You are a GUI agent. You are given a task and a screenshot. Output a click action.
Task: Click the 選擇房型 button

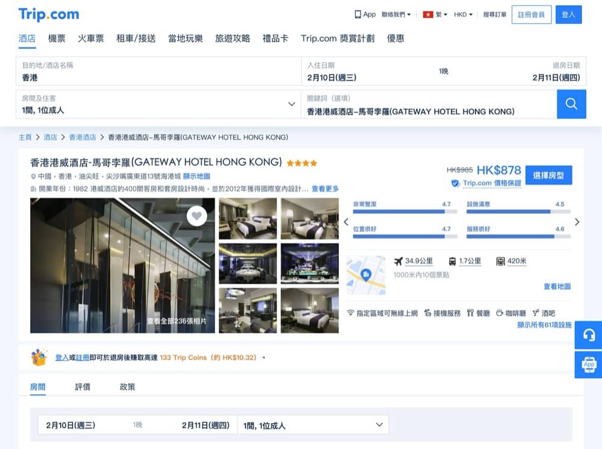(x=548, y=176)
